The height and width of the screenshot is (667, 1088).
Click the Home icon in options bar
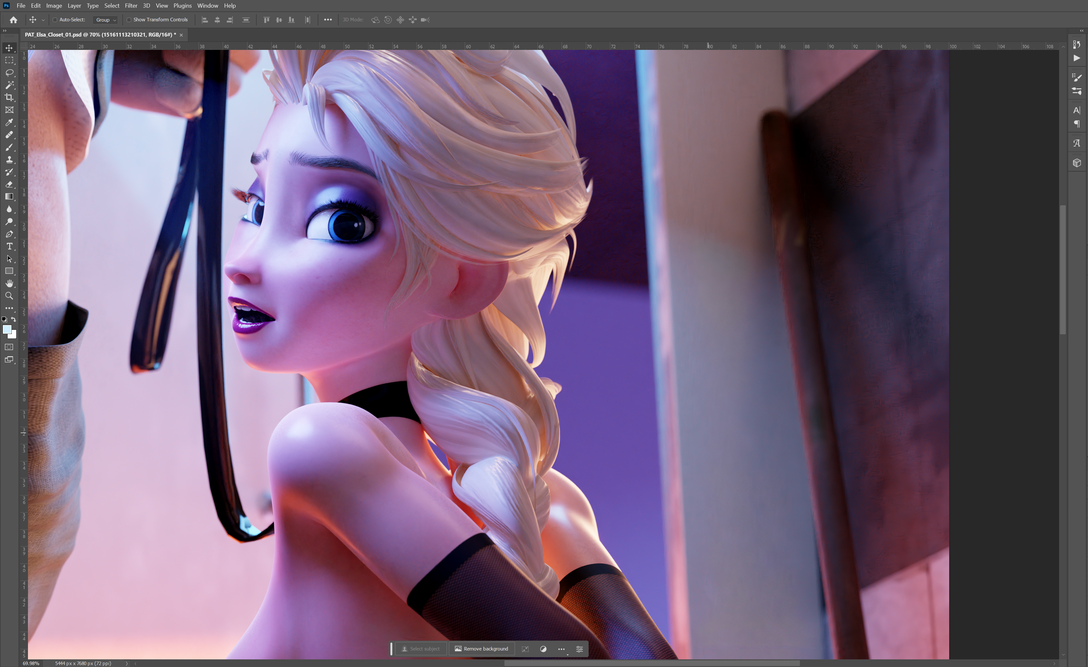pos(14,20)
